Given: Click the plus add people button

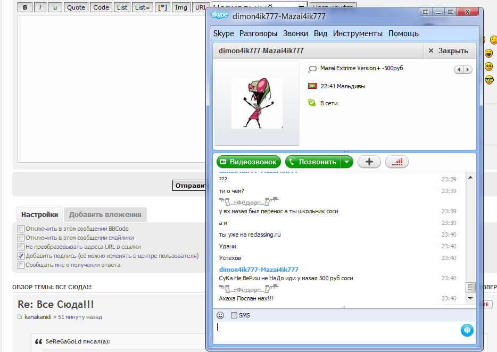Looking at the screenshot, I should coord(369,162).
